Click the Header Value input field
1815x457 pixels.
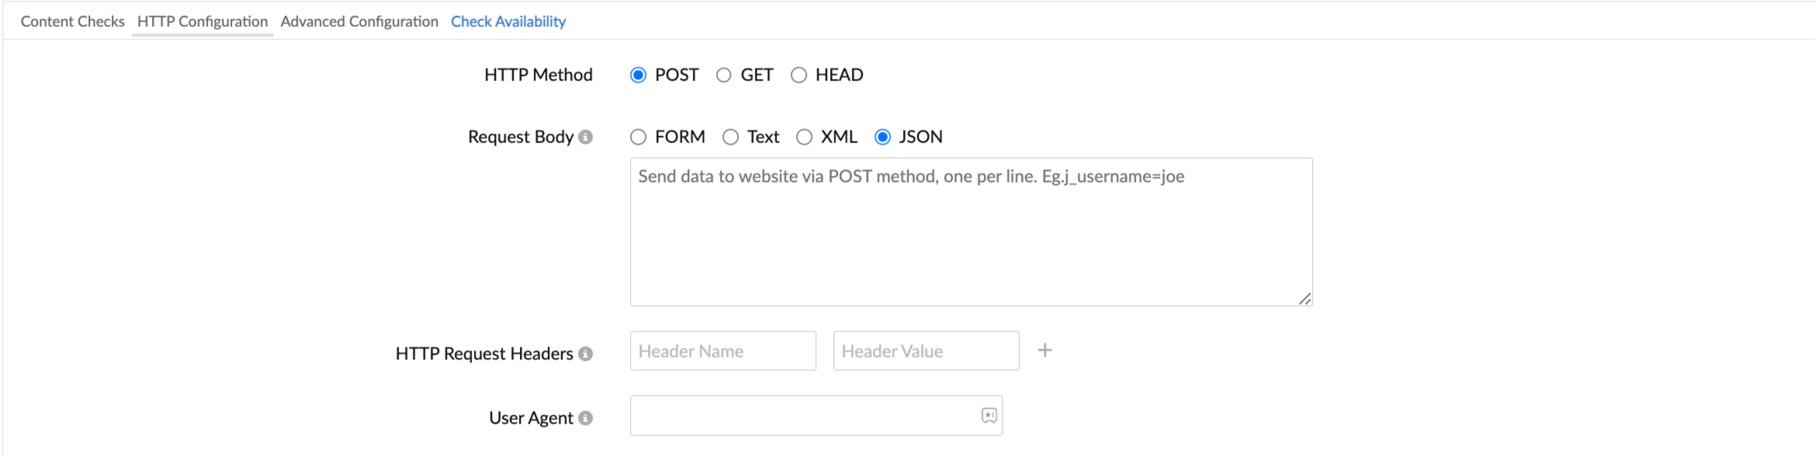(926, 351)
